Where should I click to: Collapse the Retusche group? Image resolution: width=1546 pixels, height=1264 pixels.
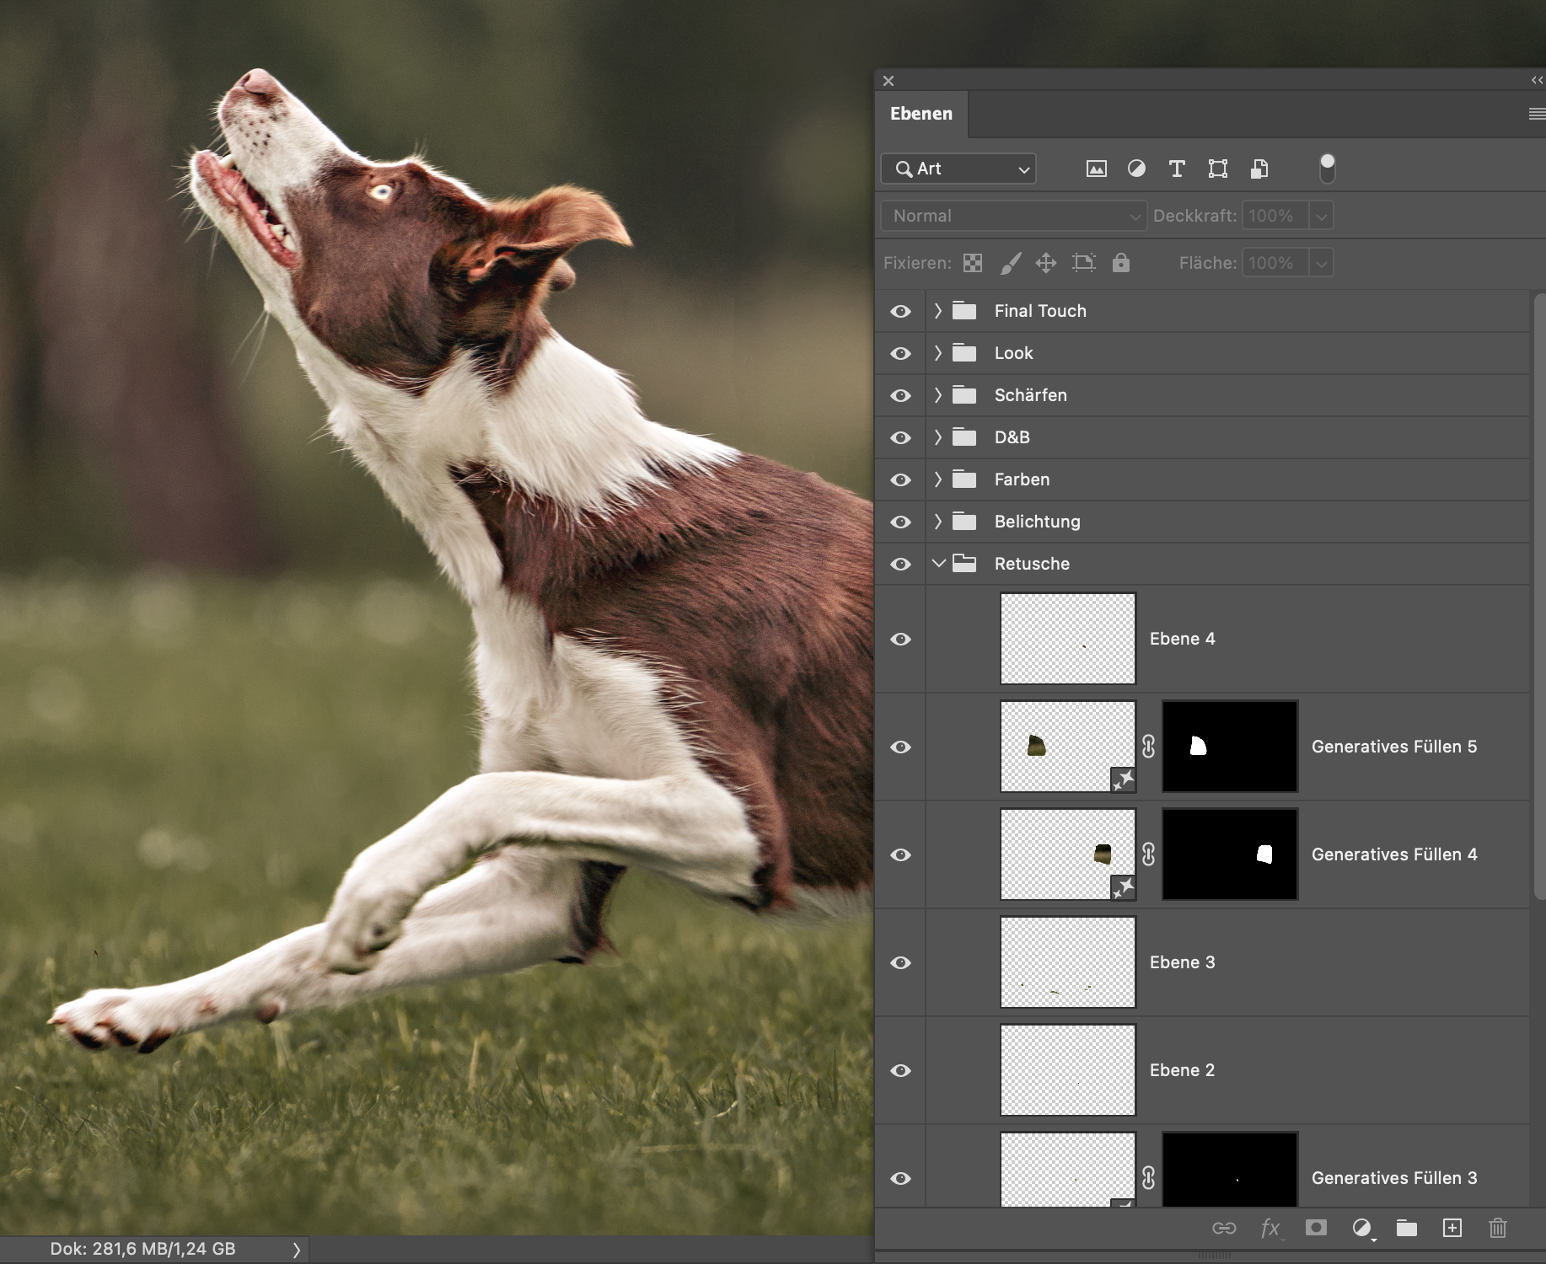point(937,564)
